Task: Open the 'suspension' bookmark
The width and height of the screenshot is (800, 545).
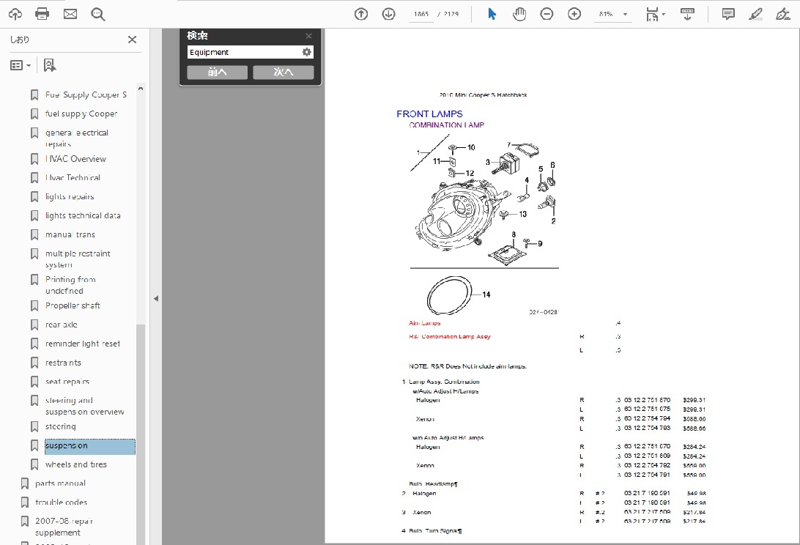Action: pyautogui.click(x=66, y=445)
